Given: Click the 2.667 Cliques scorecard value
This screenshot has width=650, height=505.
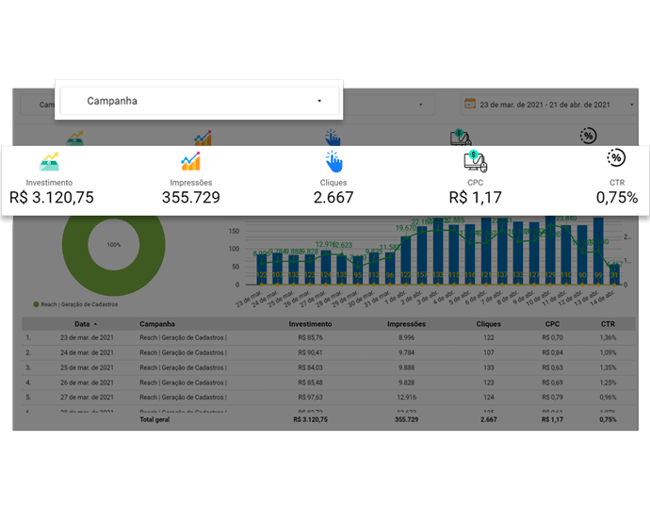Looking at the screenshot, I should coord(333,197).
